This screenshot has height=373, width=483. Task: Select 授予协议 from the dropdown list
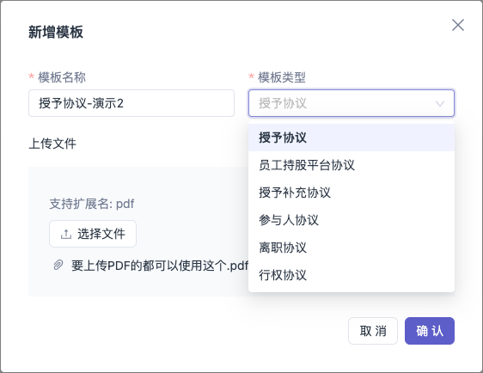[x=352, y=138]
